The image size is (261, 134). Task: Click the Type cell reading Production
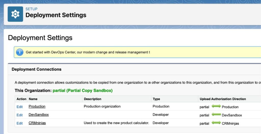(161, 106)
